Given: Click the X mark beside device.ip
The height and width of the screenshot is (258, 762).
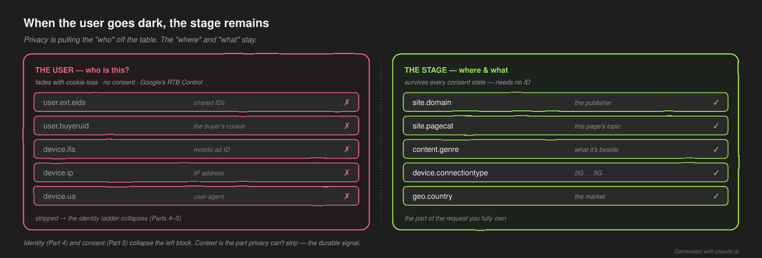Looking at the screenshot, I should pos(347,173).
